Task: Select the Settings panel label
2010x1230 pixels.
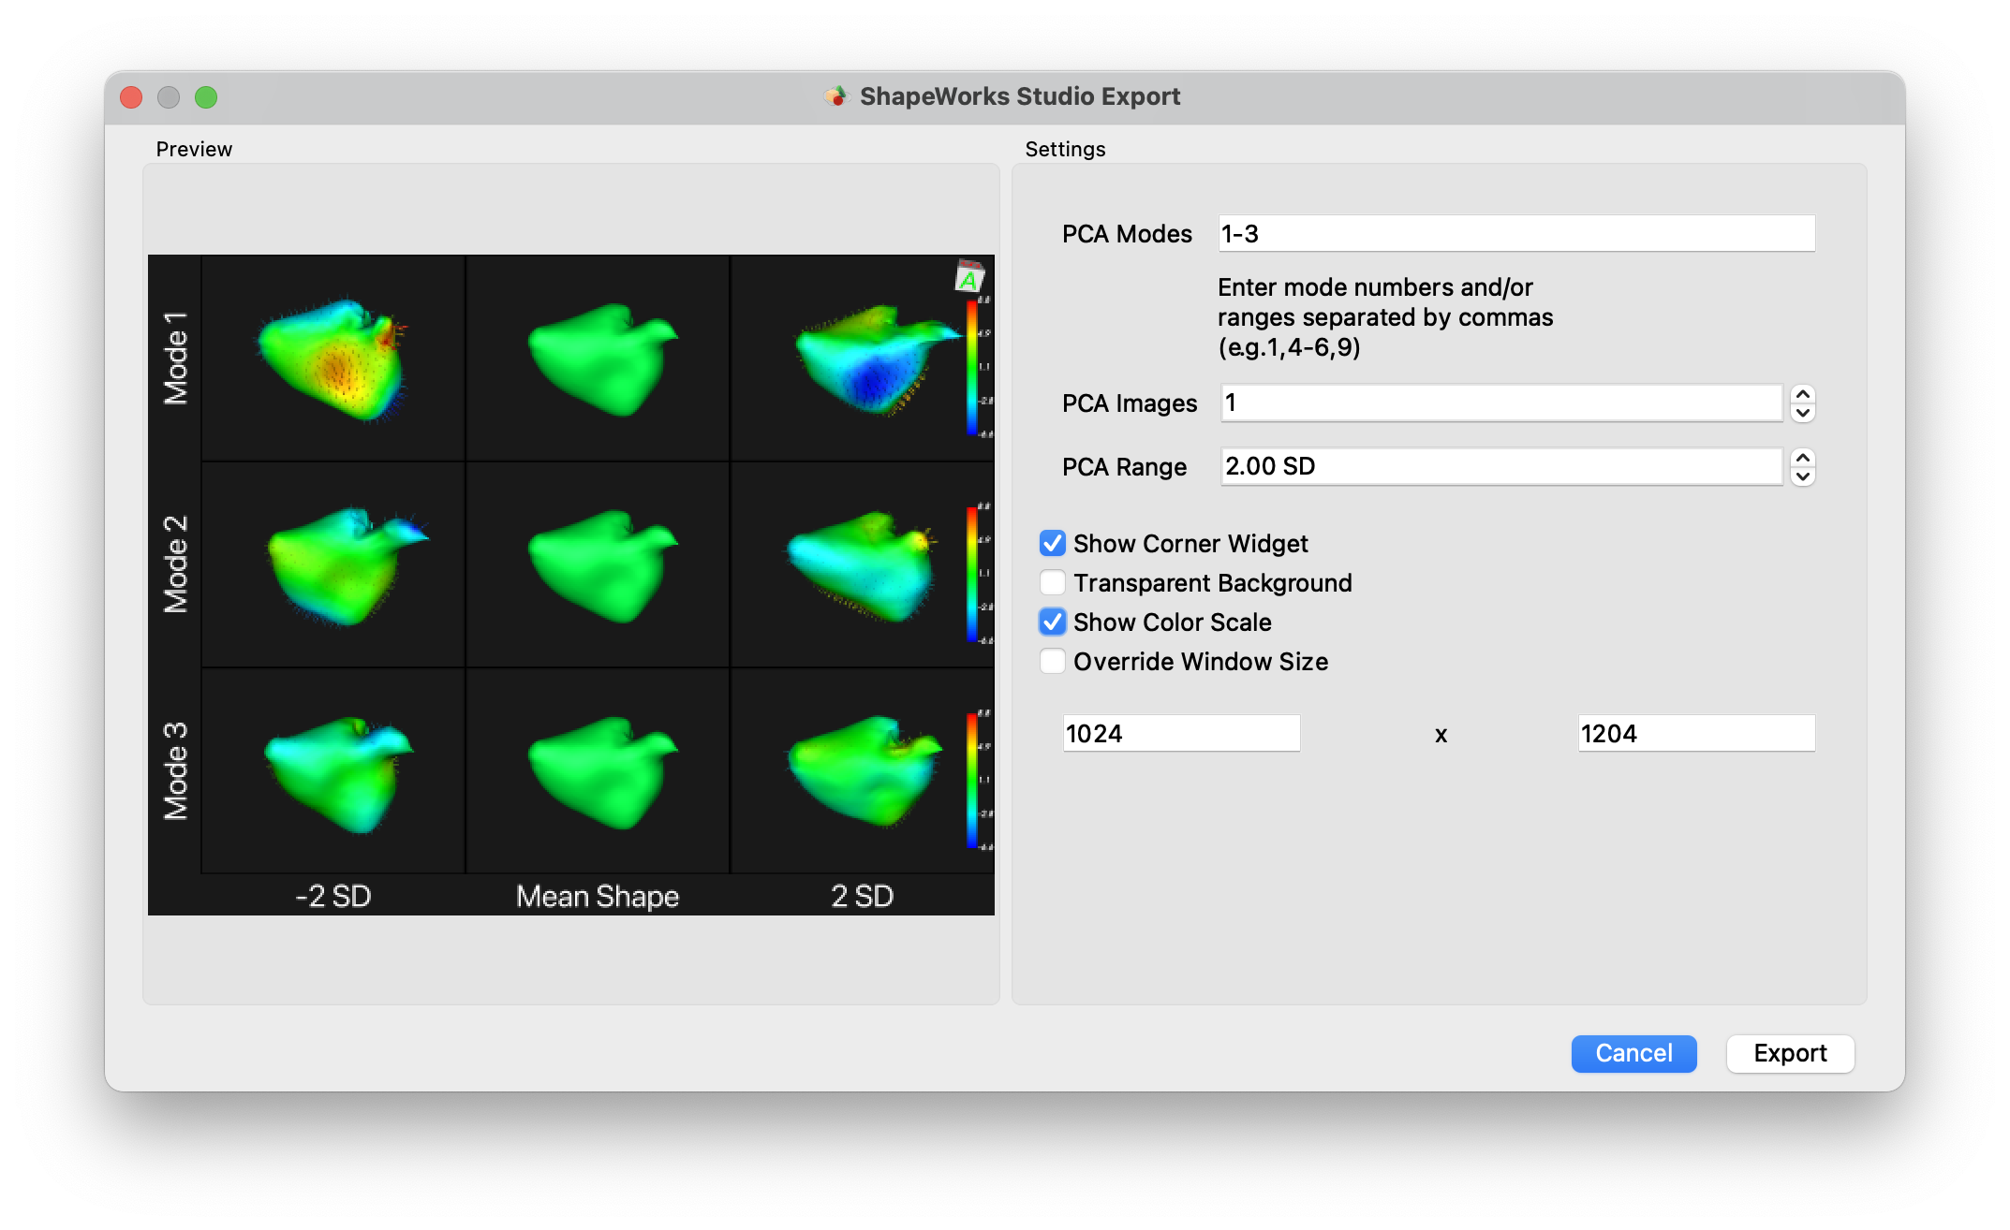Action: (x=1062, y=149)
